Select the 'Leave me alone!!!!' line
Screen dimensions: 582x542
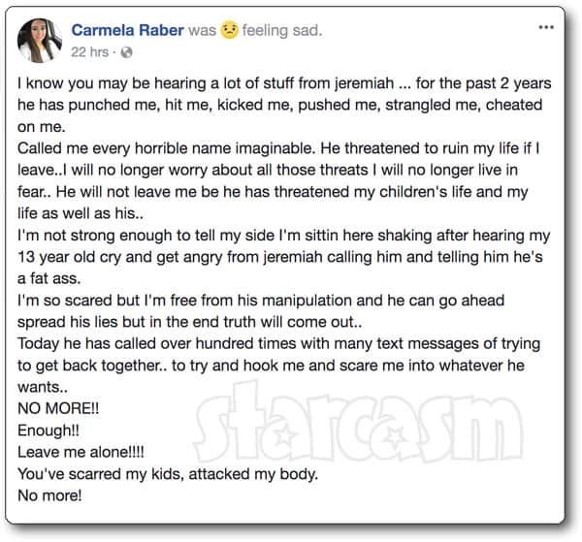click(x=81, y=452)
